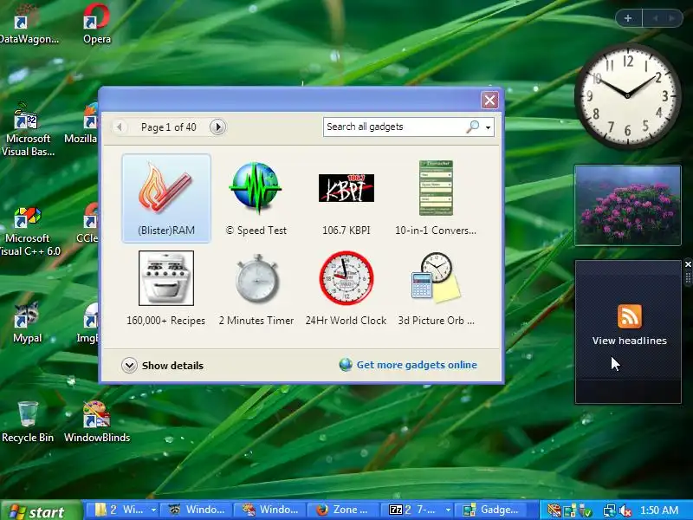Select the 160,000+ Recipes stove gadget
The width and height of the screenshot is (693, 520).
[166, 289]
